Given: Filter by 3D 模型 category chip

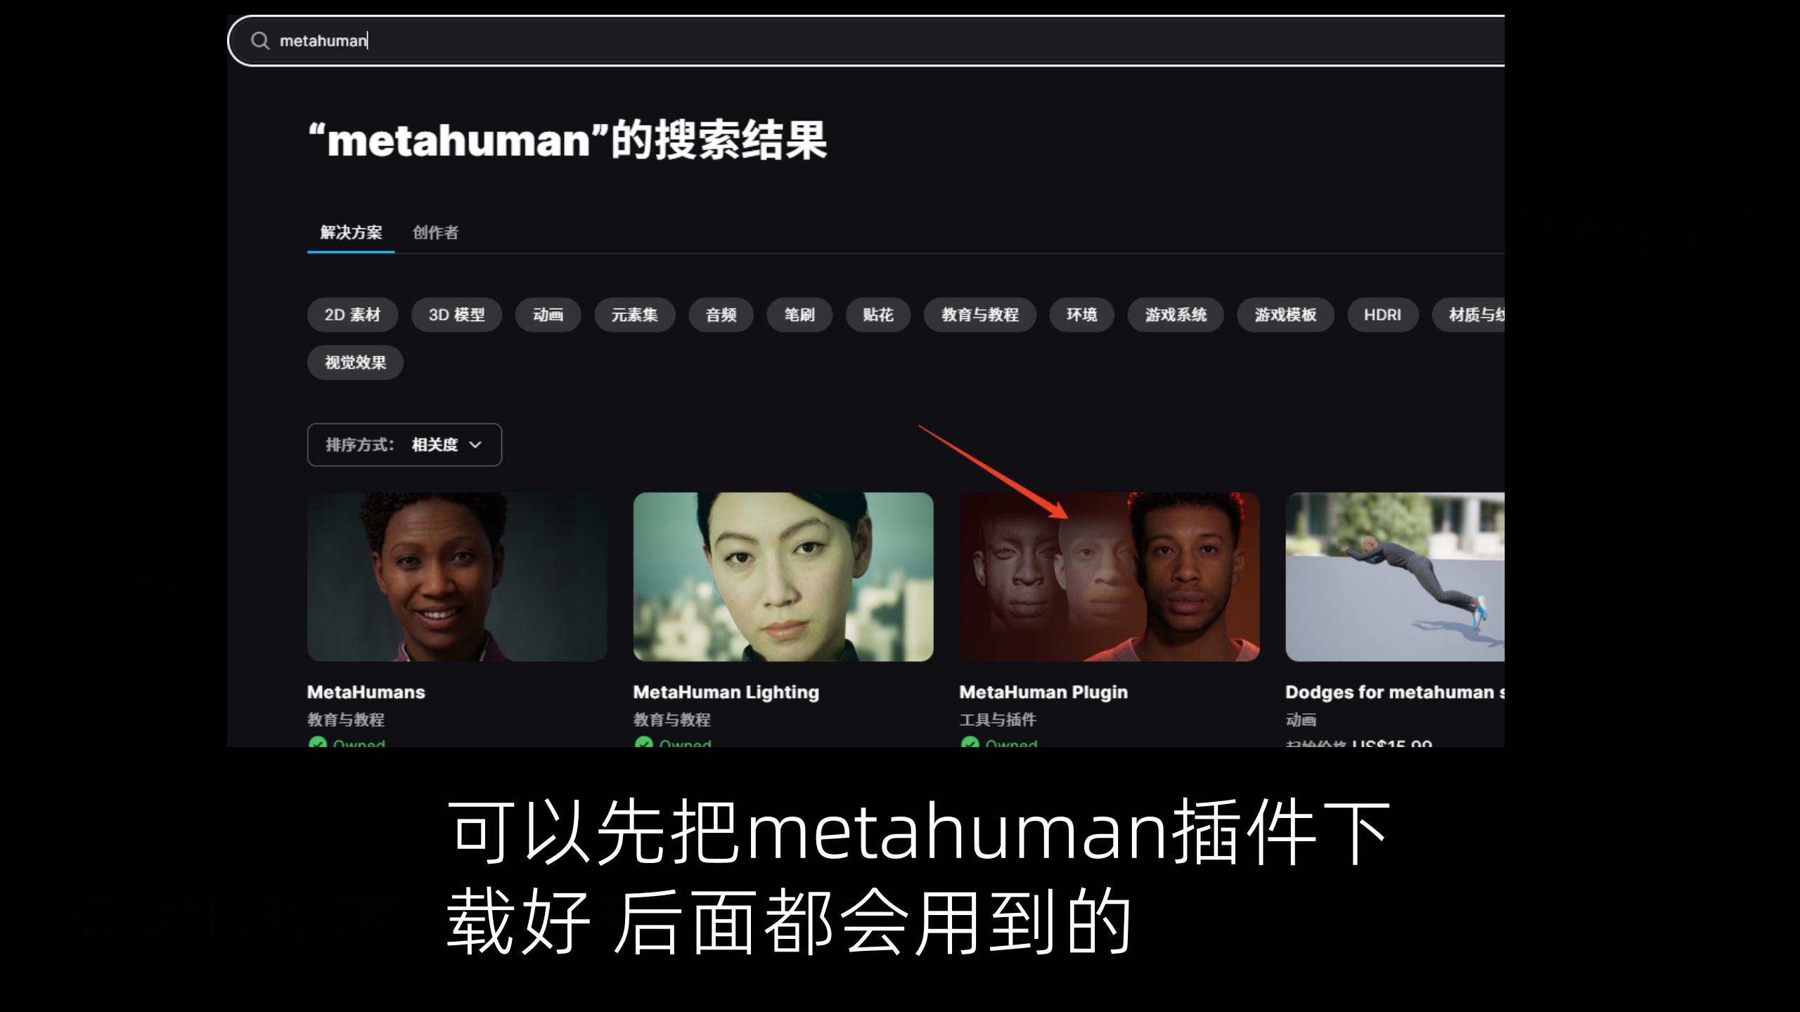Looking at the screenshot, I should coord(456,315).
